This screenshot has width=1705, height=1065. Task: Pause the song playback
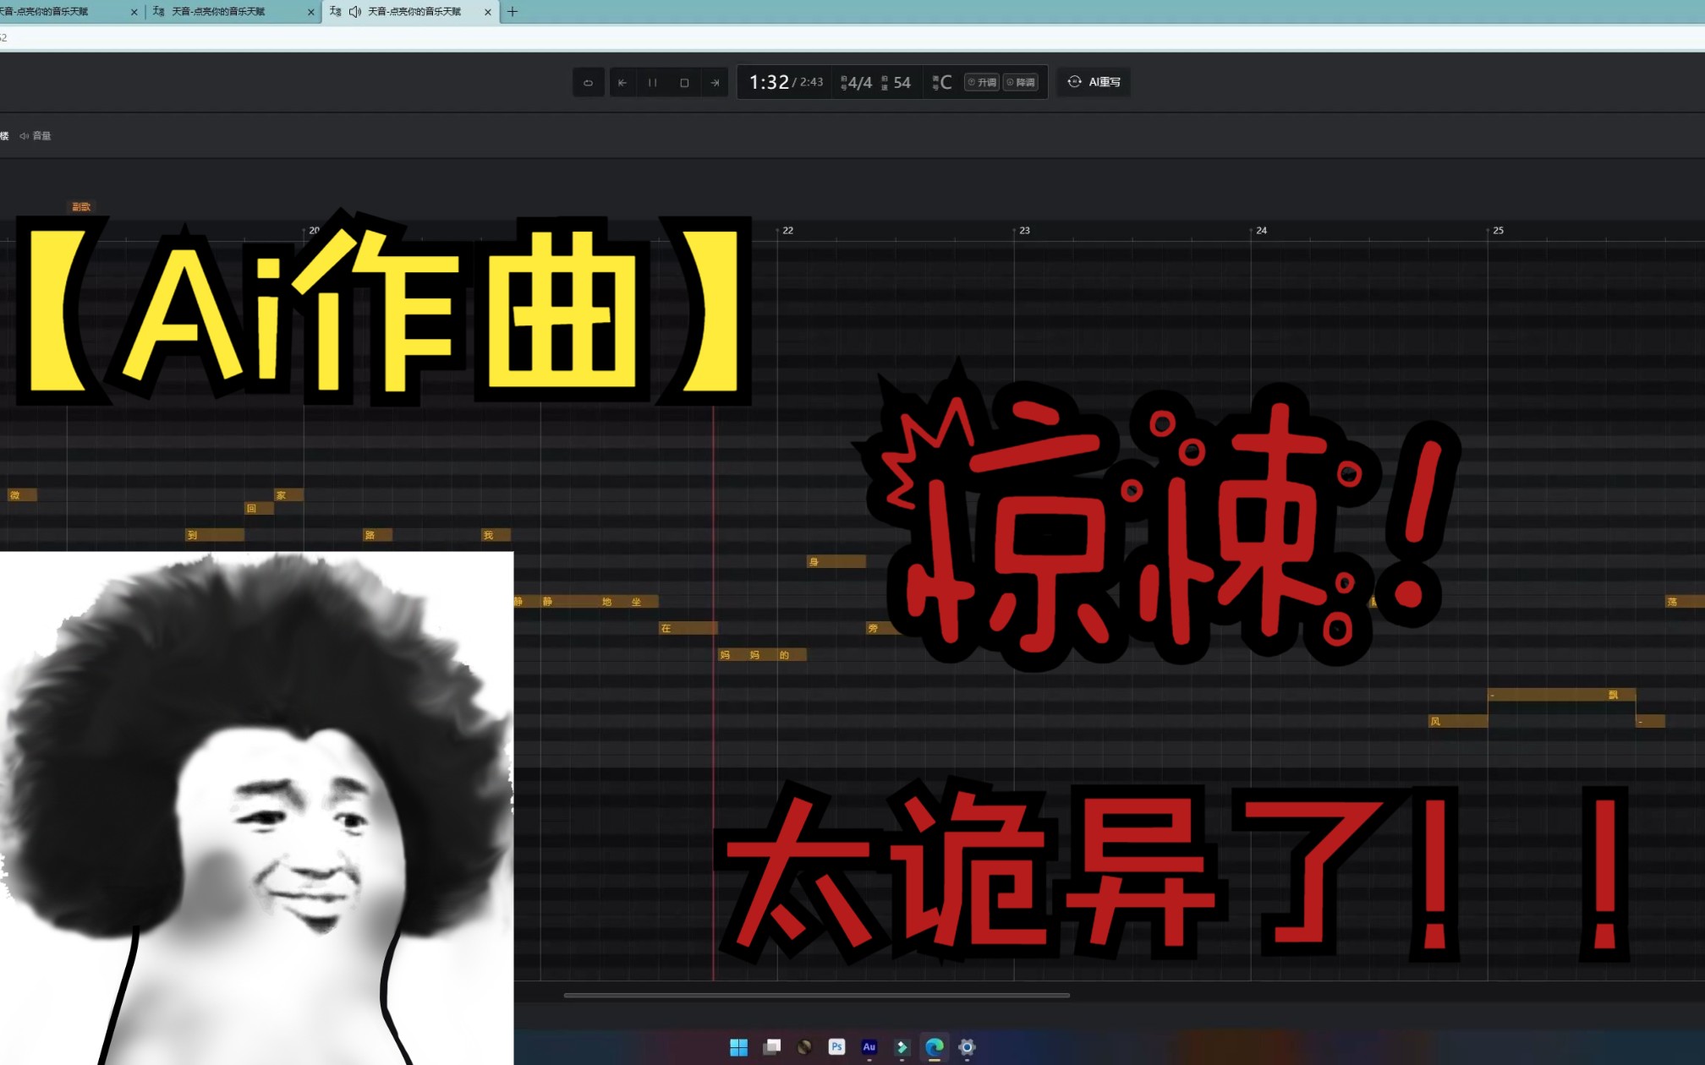click(x=653, y=83)
